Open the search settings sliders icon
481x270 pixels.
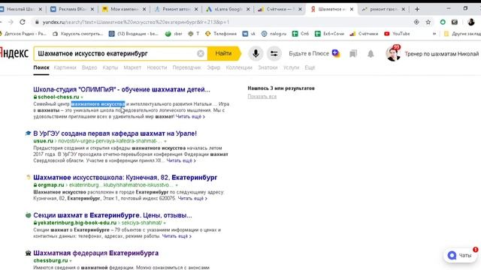pos(274,53)
